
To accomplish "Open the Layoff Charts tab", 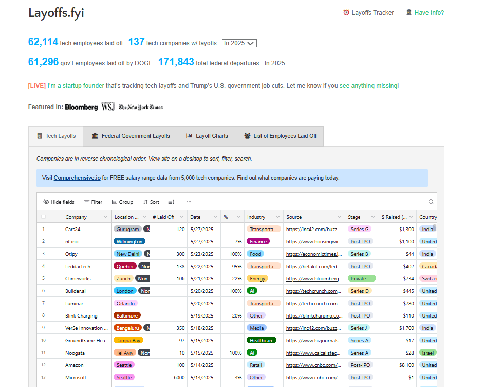I will pyautogui.click(x=206, y=136).
